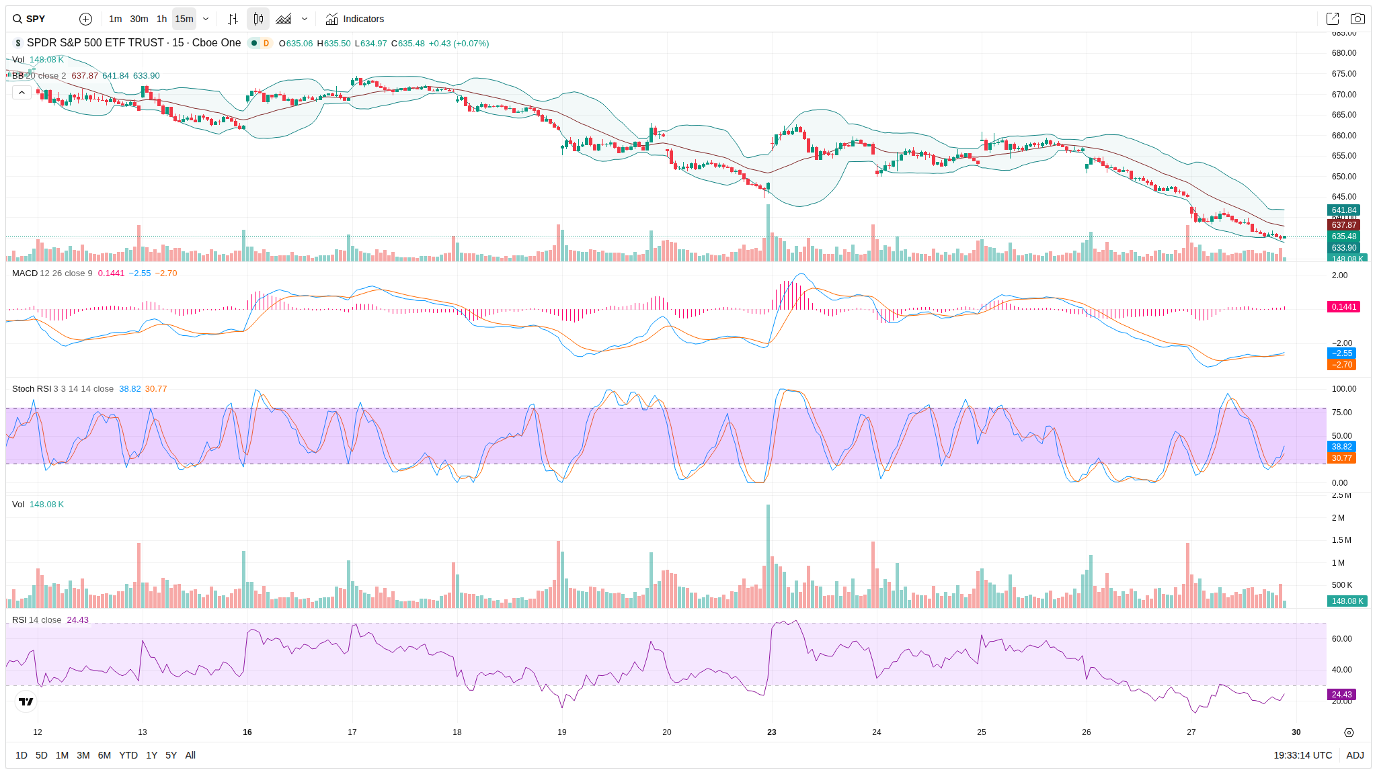The height and width of the screenshot is (774, 1377).
Task: Select the Candles chart style
Action: pos(258,19)
